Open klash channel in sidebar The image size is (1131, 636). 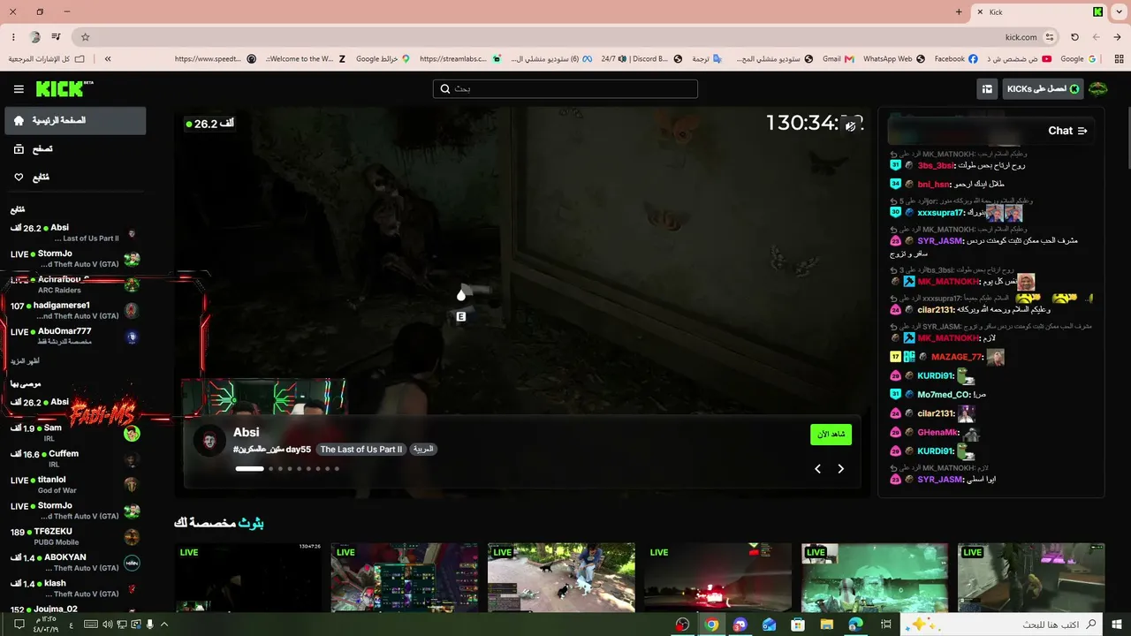[x=75, y=588]
